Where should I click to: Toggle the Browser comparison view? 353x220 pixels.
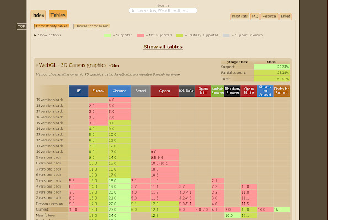point(92,26)
